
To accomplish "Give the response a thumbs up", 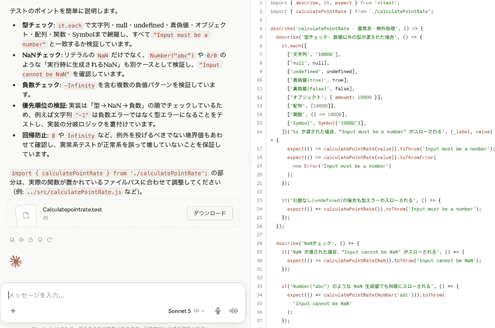I will (30, 240).
